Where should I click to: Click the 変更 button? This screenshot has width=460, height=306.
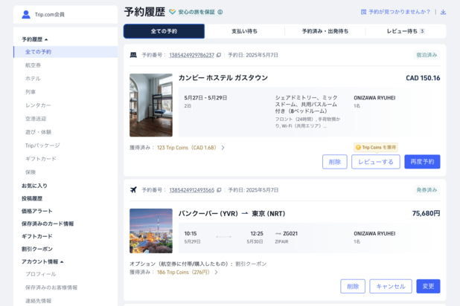(428, 286)
